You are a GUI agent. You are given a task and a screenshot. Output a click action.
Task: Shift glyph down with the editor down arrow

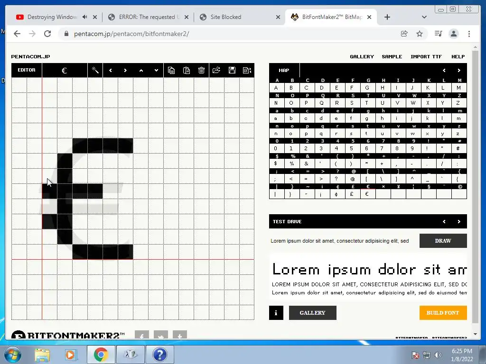pos(156,70)
